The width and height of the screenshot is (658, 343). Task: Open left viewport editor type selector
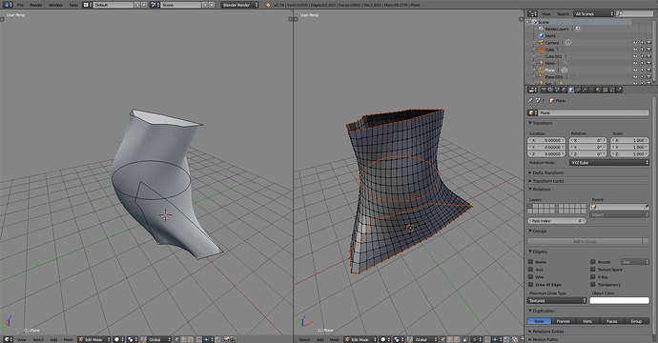point(8,339)
